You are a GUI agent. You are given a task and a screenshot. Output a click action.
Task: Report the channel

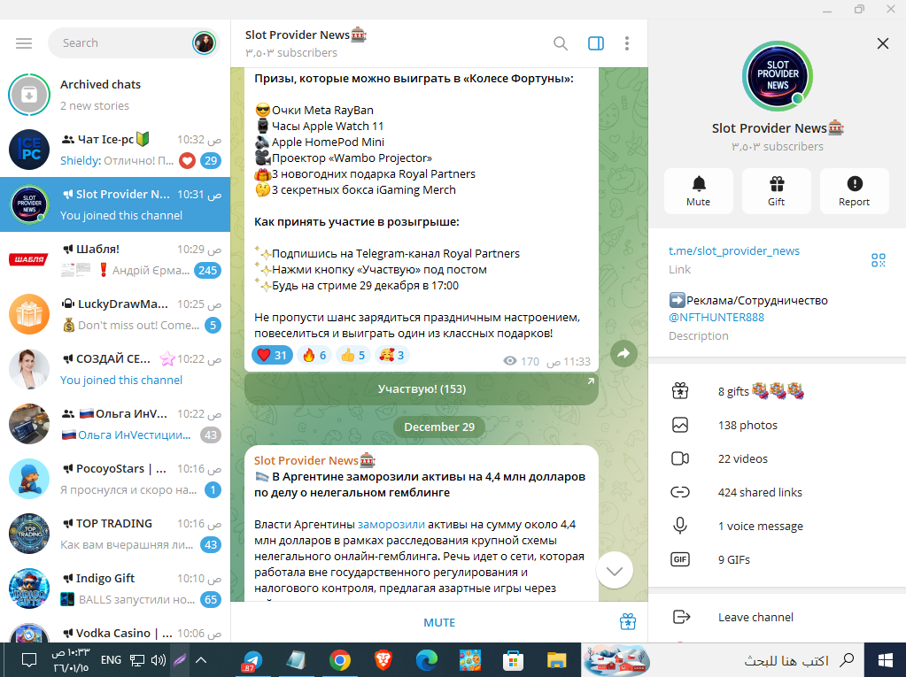click(854, 191)
